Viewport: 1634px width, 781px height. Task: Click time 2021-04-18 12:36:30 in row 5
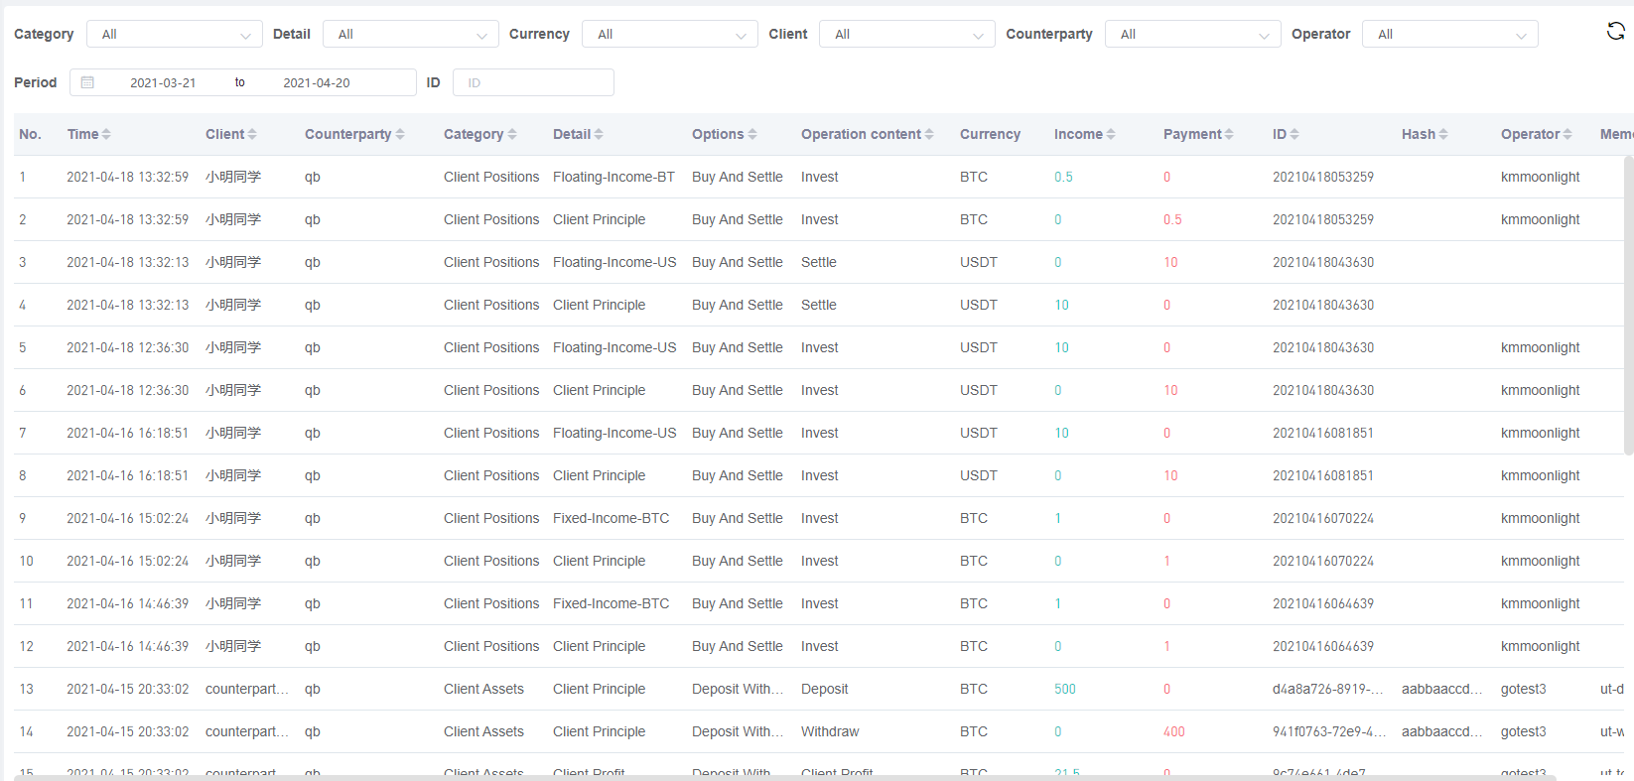point(127,347)
